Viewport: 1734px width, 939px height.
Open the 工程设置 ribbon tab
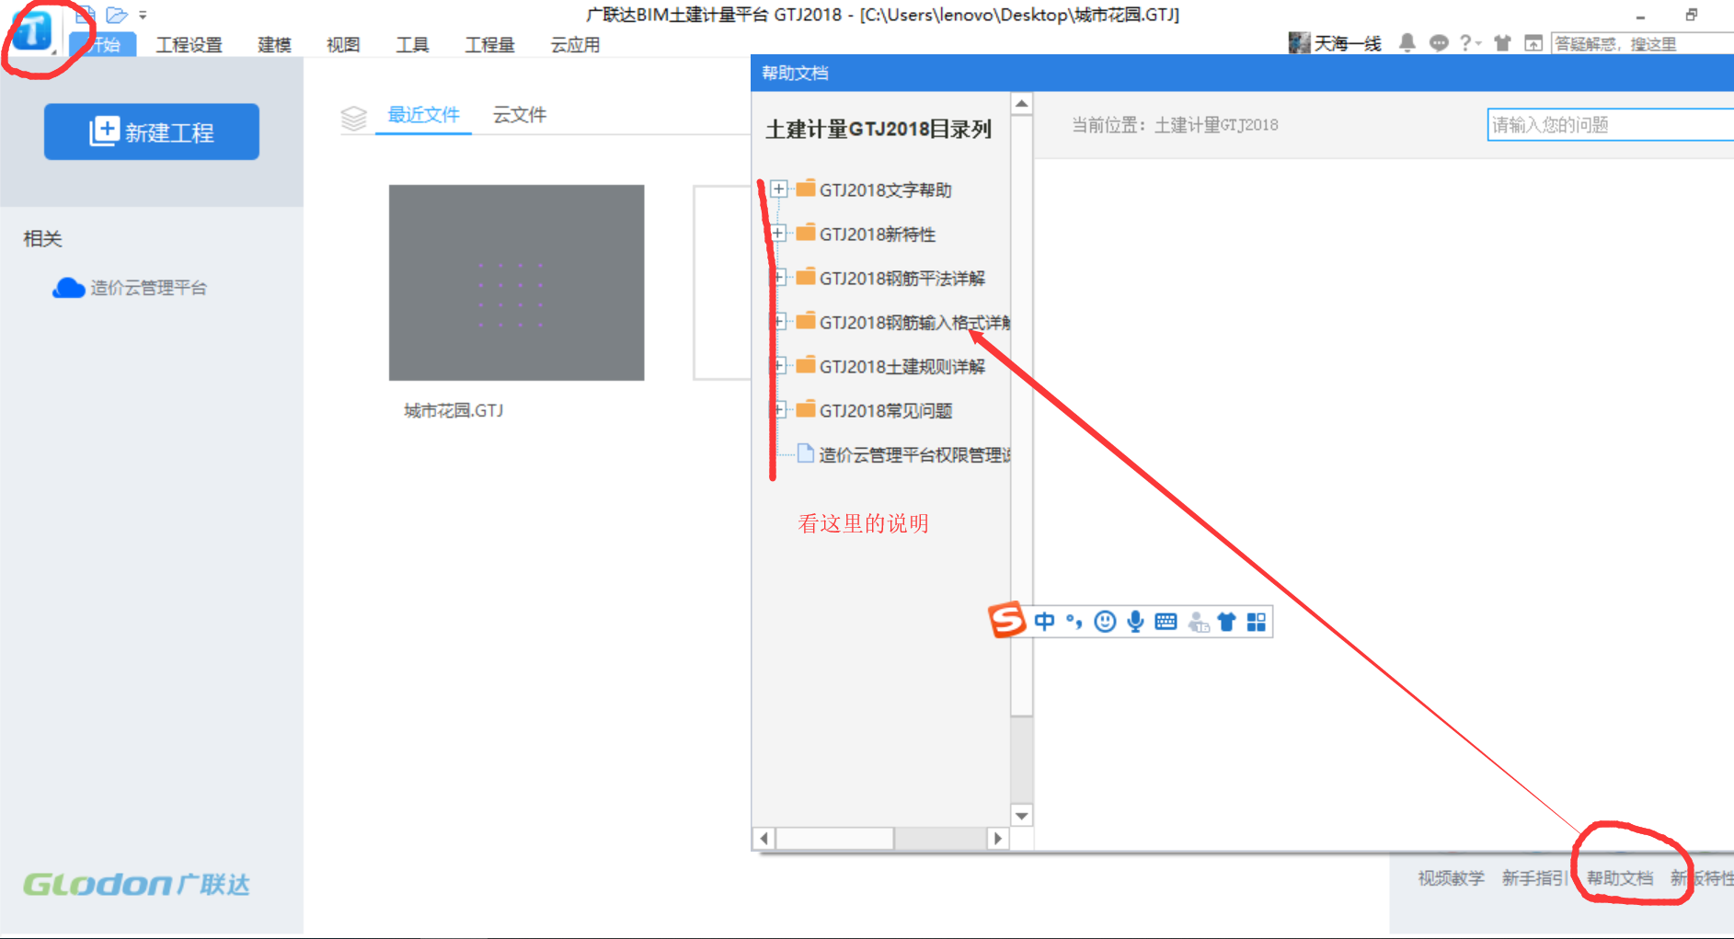coord(189,44)
